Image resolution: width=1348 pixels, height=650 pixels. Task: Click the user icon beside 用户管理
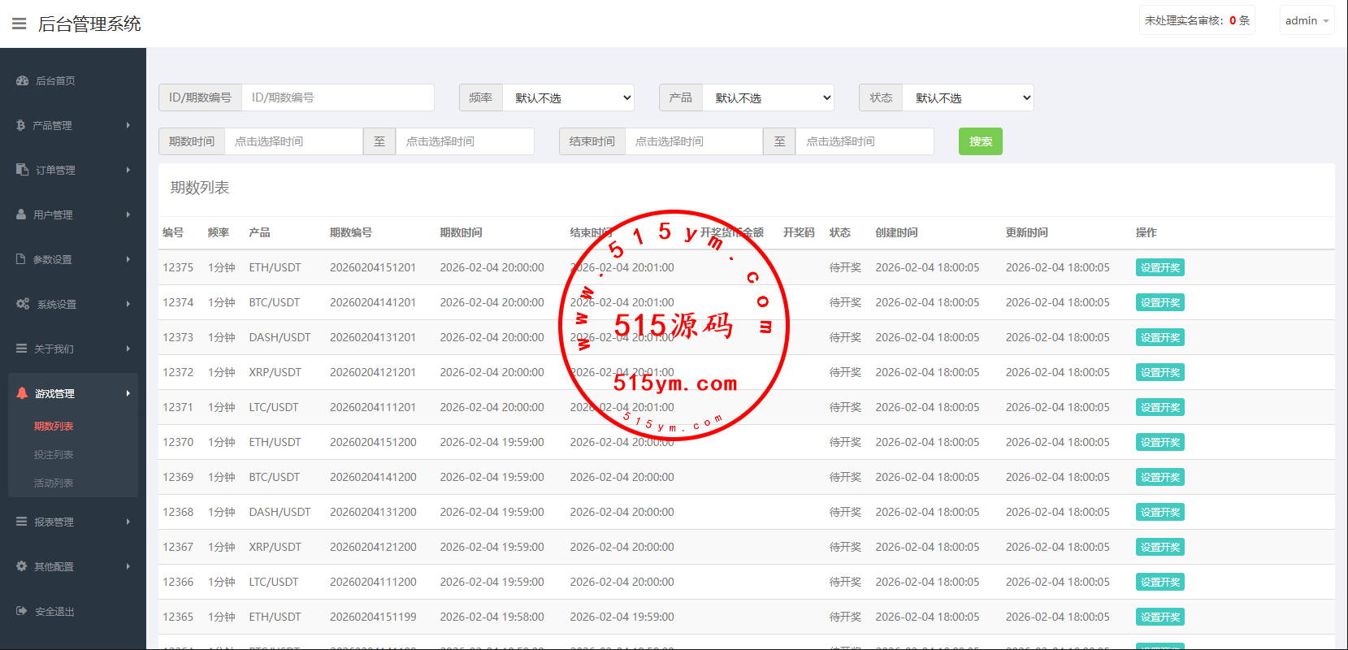pos(21,214)
